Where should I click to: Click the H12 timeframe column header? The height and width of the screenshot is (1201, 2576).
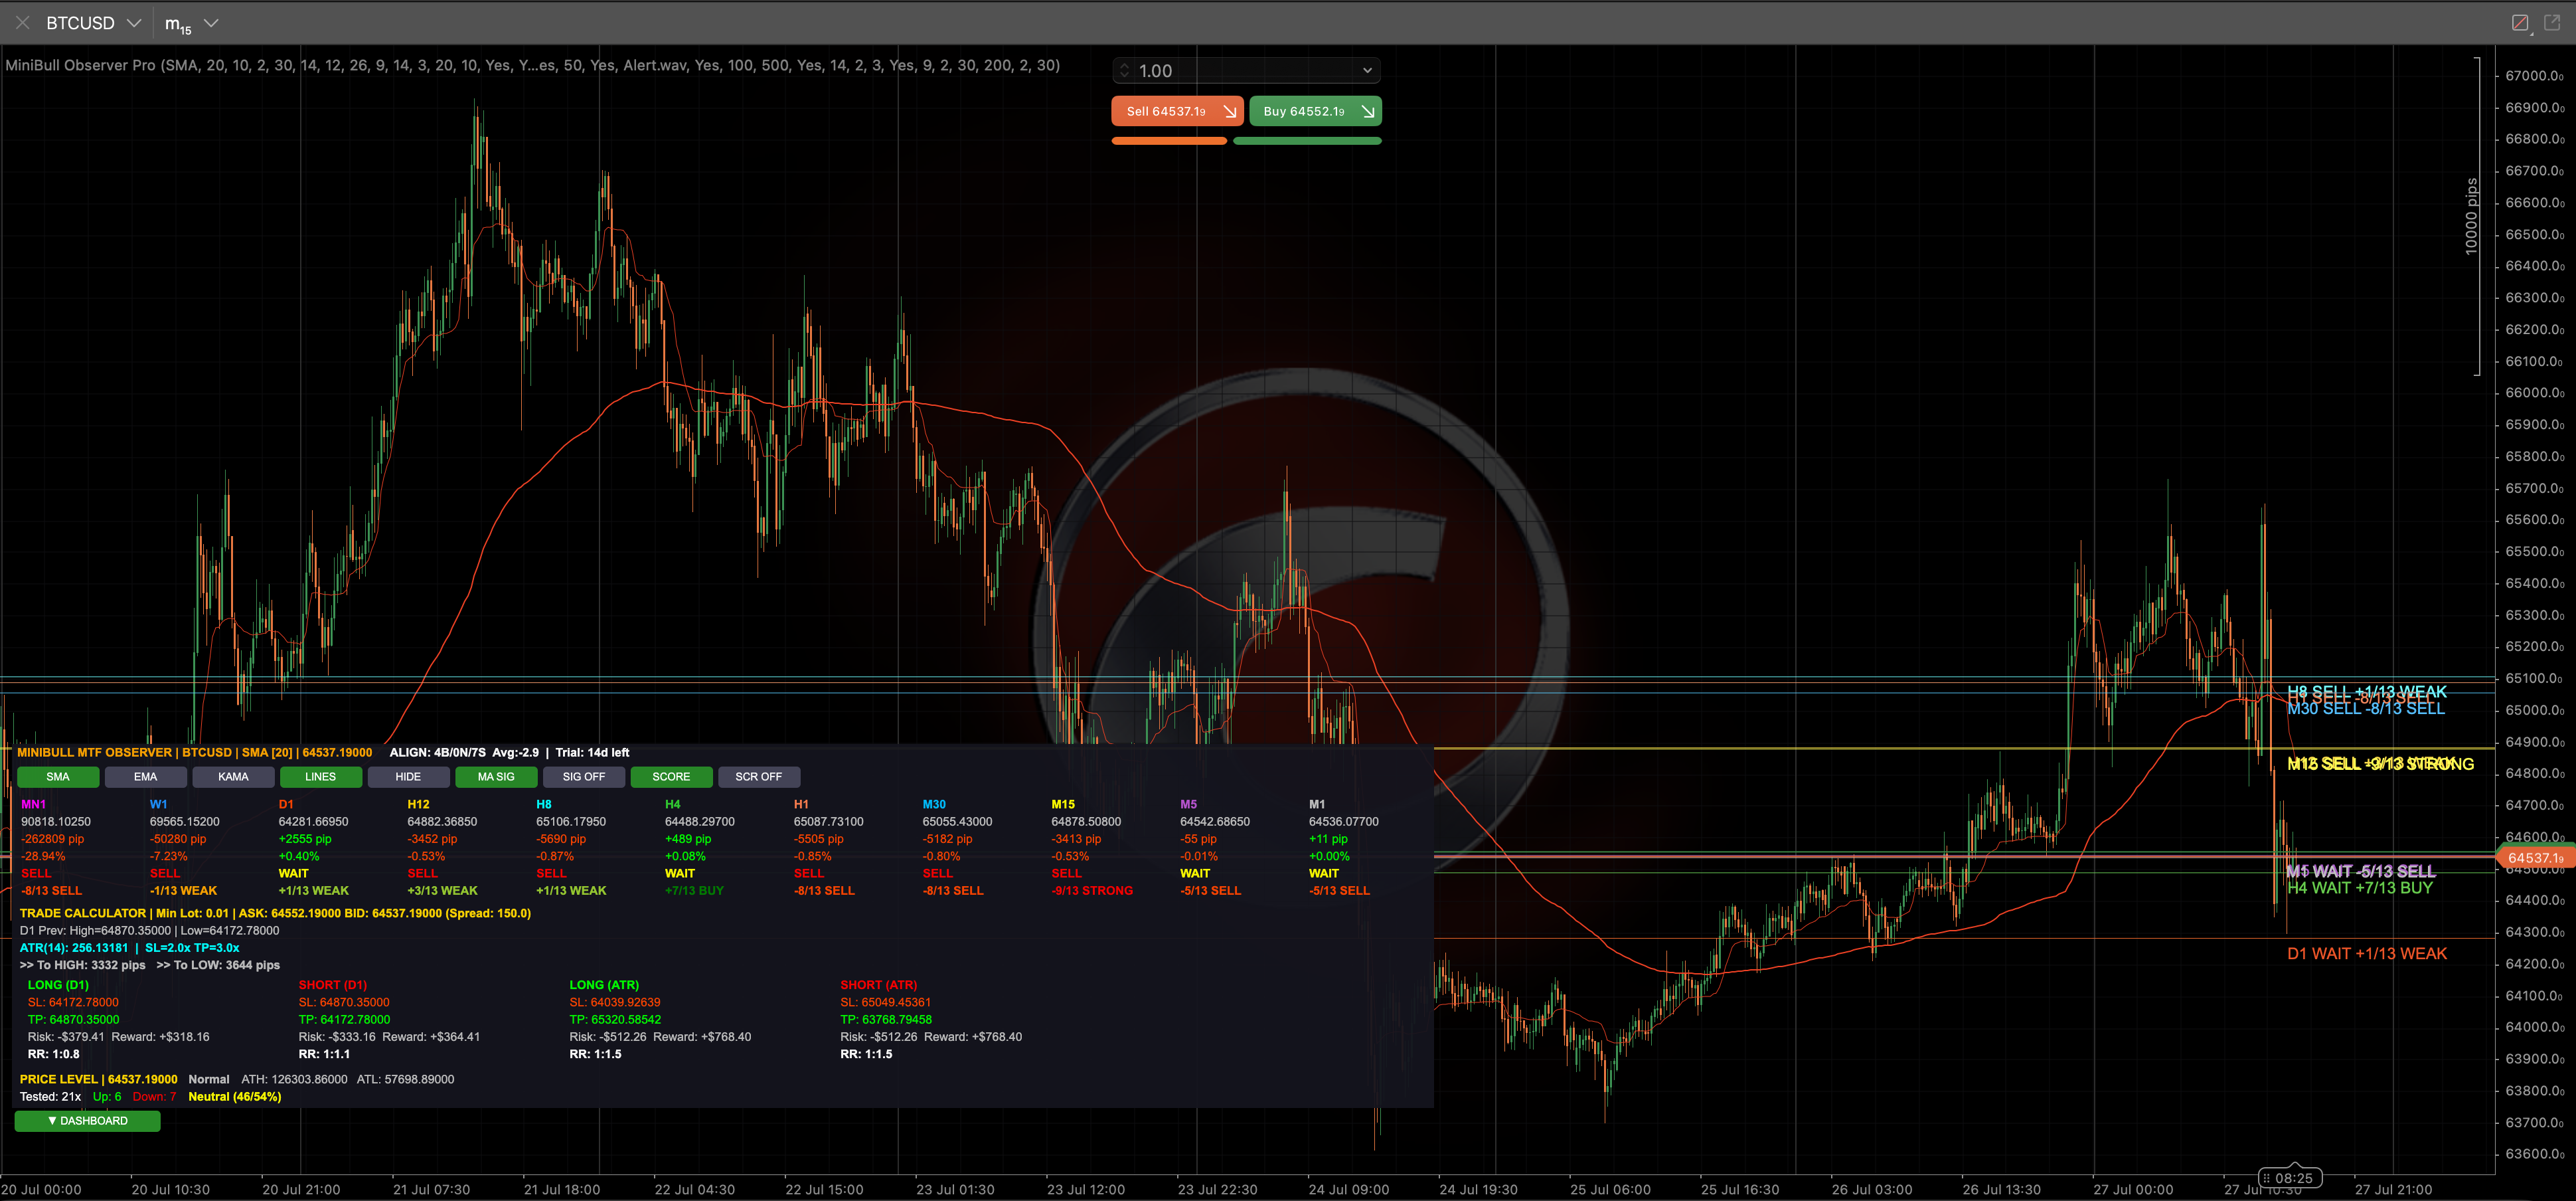[418, 804]
